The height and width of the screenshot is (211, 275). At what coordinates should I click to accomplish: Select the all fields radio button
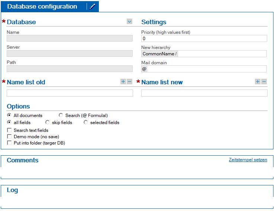pos(9,122)
